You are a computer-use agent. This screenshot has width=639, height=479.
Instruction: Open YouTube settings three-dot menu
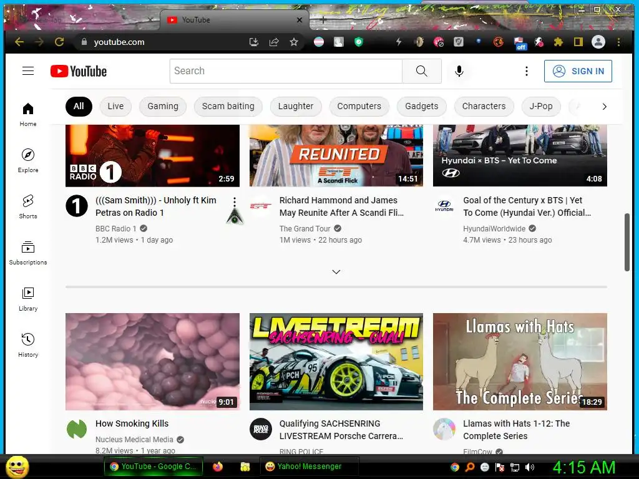coord(527,71)
